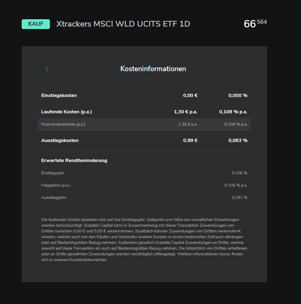
Task: Select the Einstiegskosten row label
Action: (59, 95)
